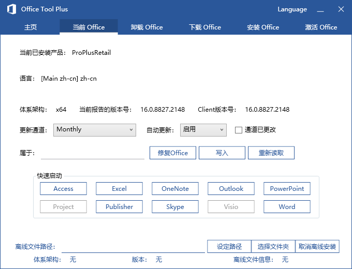Open the 自动更新 启用 dropdown
Screen dimensions: 352x269
click(203, 130)
